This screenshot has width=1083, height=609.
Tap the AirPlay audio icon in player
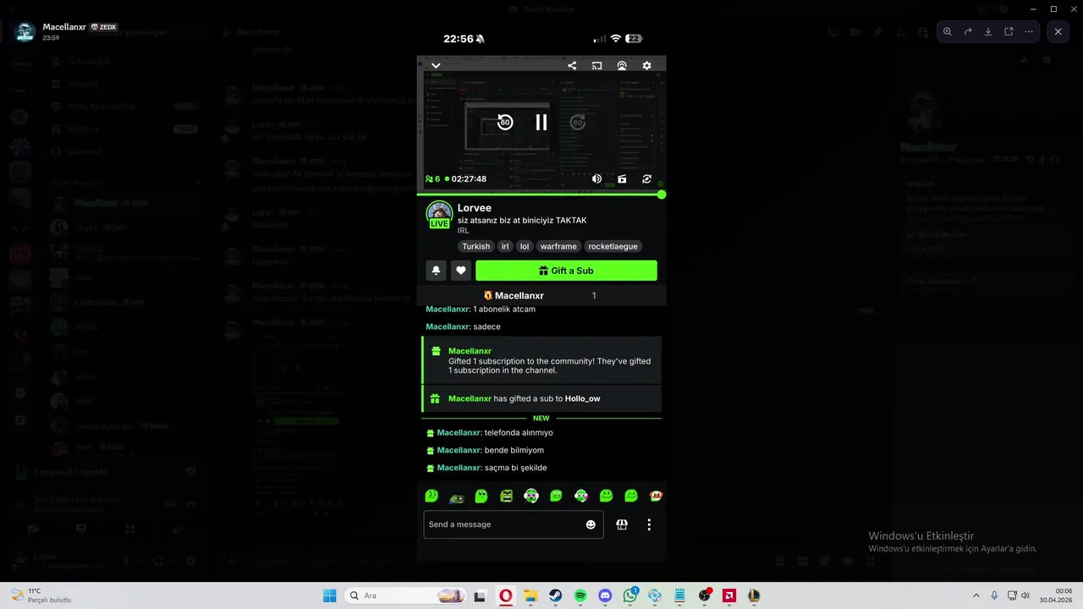622,65
